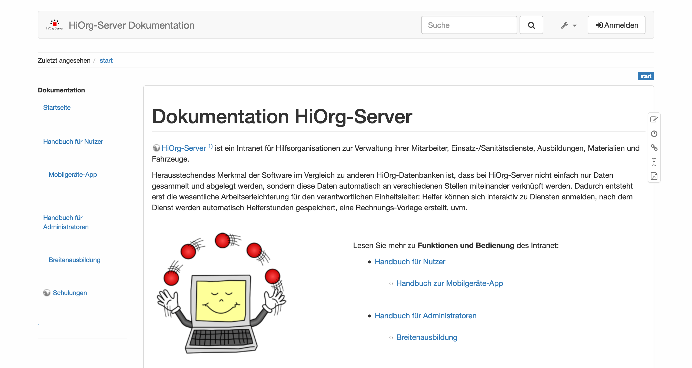692x368 pixels.
Task: Click into the Suche search field
Action: tap(469, 25)
